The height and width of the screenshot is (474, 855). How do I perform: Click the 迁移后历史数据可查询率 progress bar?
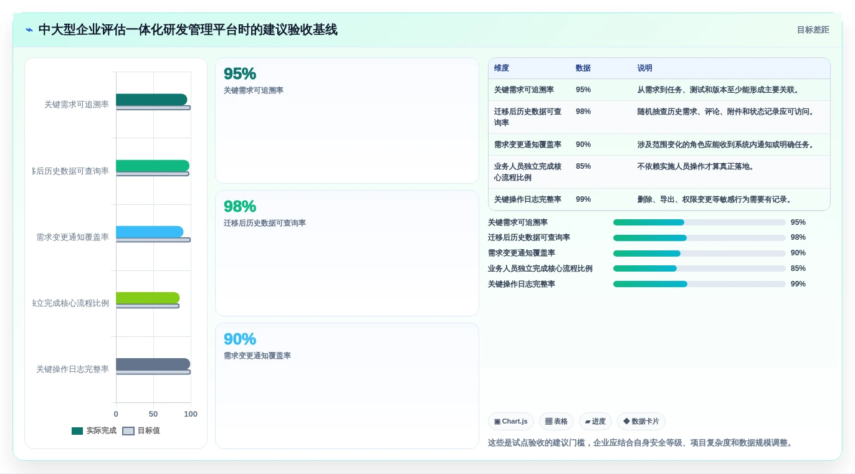pyautogui.click(x=699, y=238)
